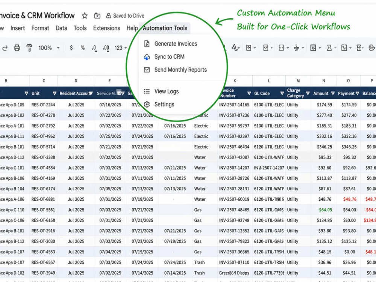
Task: Click the print icon in toolbar
Action: [17, 48]
